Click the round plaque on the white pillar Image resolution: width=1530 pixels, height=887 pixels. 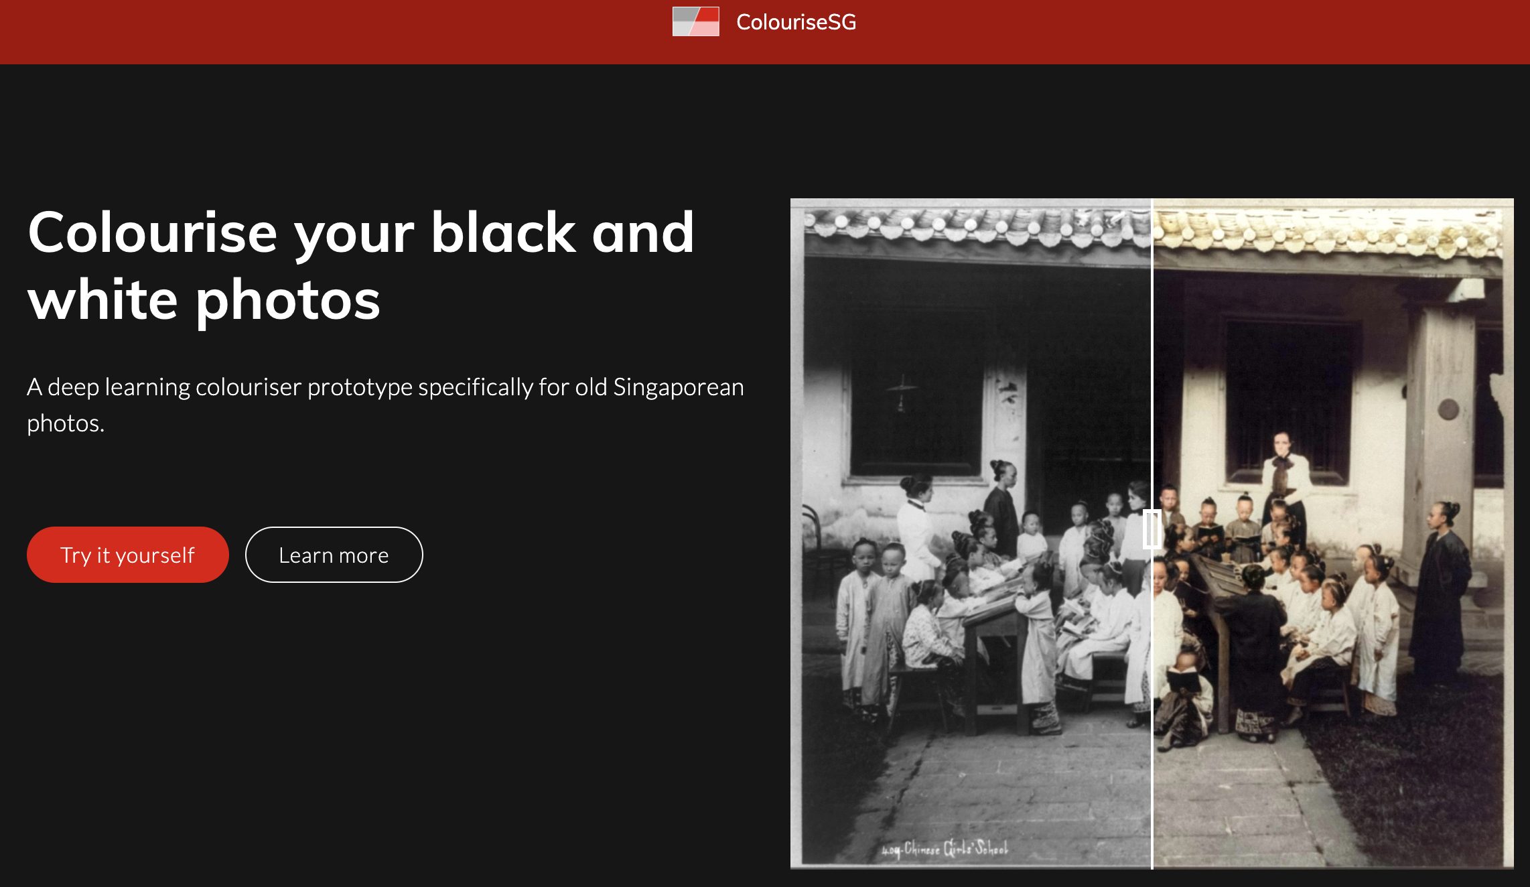pyautogui.click(x=1448, y=409)
